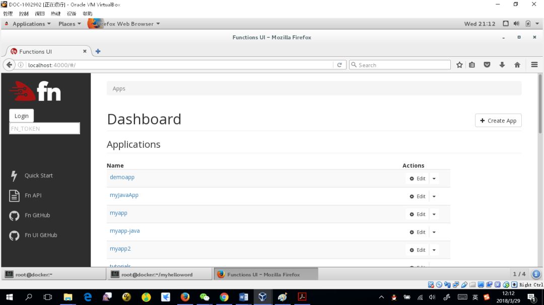Click the Wed 21:12 clock
This screenshot has width=544, height=305.
coord(480,24)
